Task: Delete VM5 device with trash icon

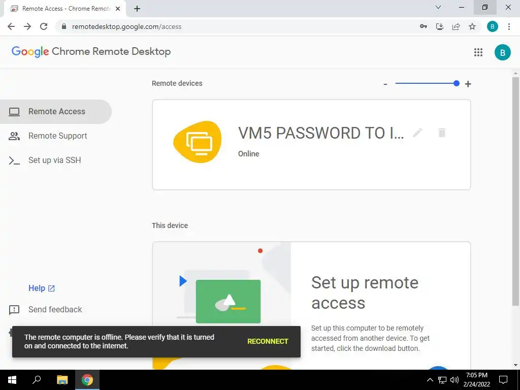Action: (x=442, y=133)
